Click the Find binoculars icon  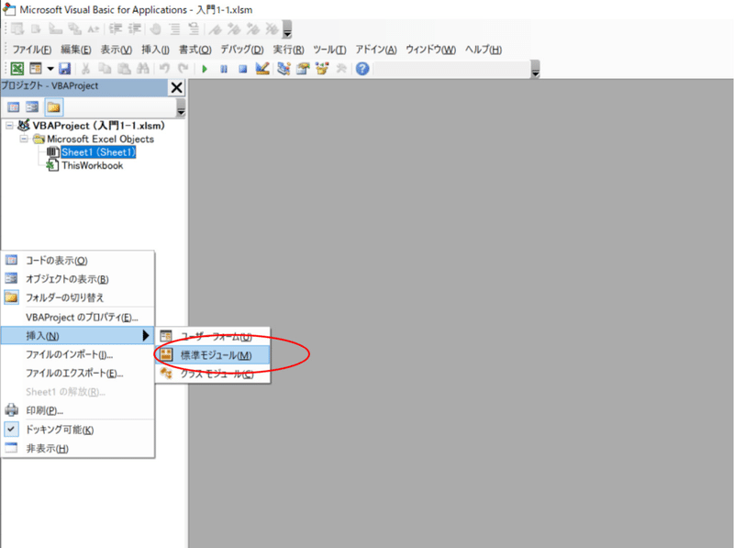143,69
